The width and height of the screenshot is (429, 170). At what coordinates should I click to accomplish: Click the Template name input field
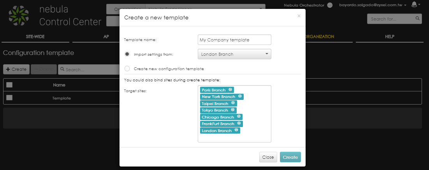point(234,40)
